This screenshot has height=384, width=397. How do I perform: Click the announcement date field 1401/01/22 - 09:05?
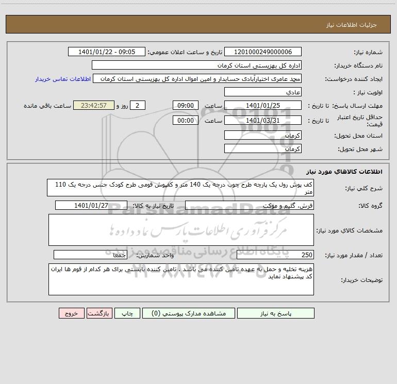(x=107, y=52)
